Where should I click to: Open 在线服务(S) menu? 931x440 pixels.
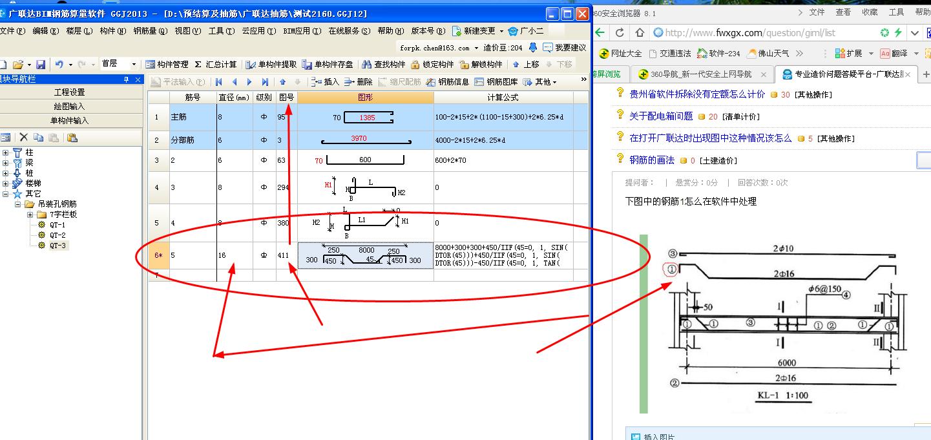tap(350, 31)
